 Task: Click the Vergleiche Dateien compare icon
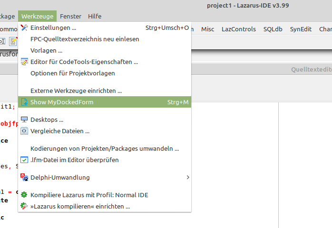24,131
